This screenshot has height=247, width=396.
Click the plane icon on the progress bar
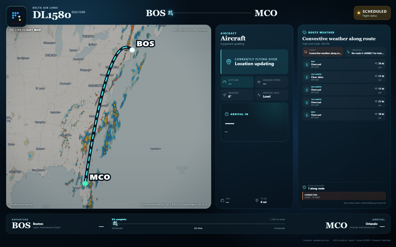[x=115, y=224]
